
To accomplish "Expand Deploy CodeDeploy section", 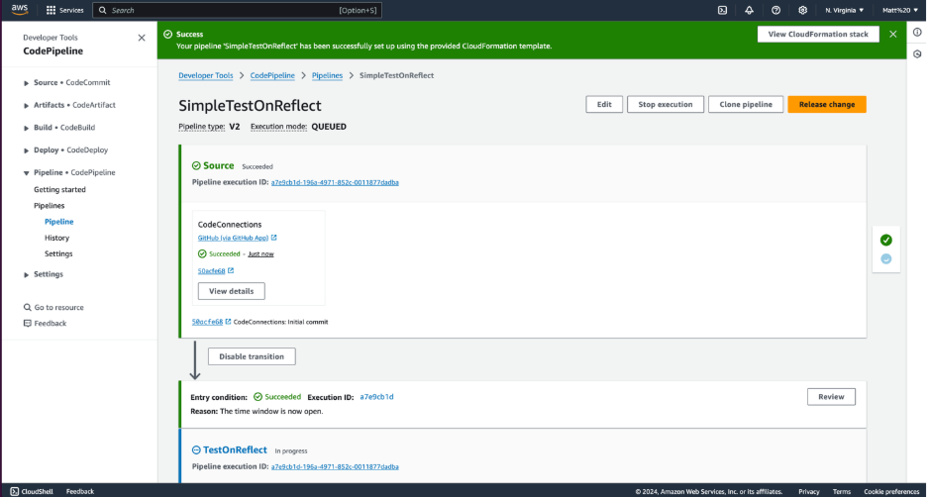I will coord(26,150).
